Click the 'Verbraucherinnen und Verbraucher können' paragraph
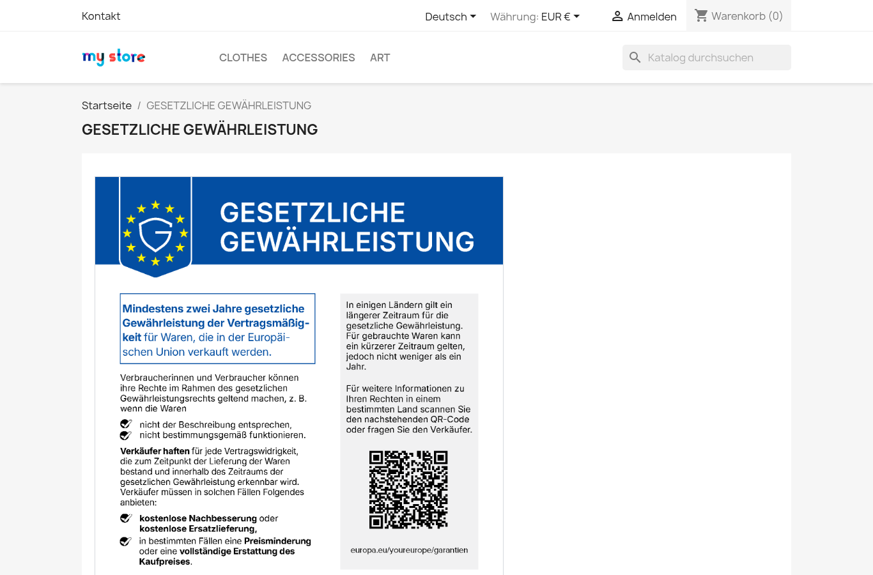 click(x=213, y=393)
